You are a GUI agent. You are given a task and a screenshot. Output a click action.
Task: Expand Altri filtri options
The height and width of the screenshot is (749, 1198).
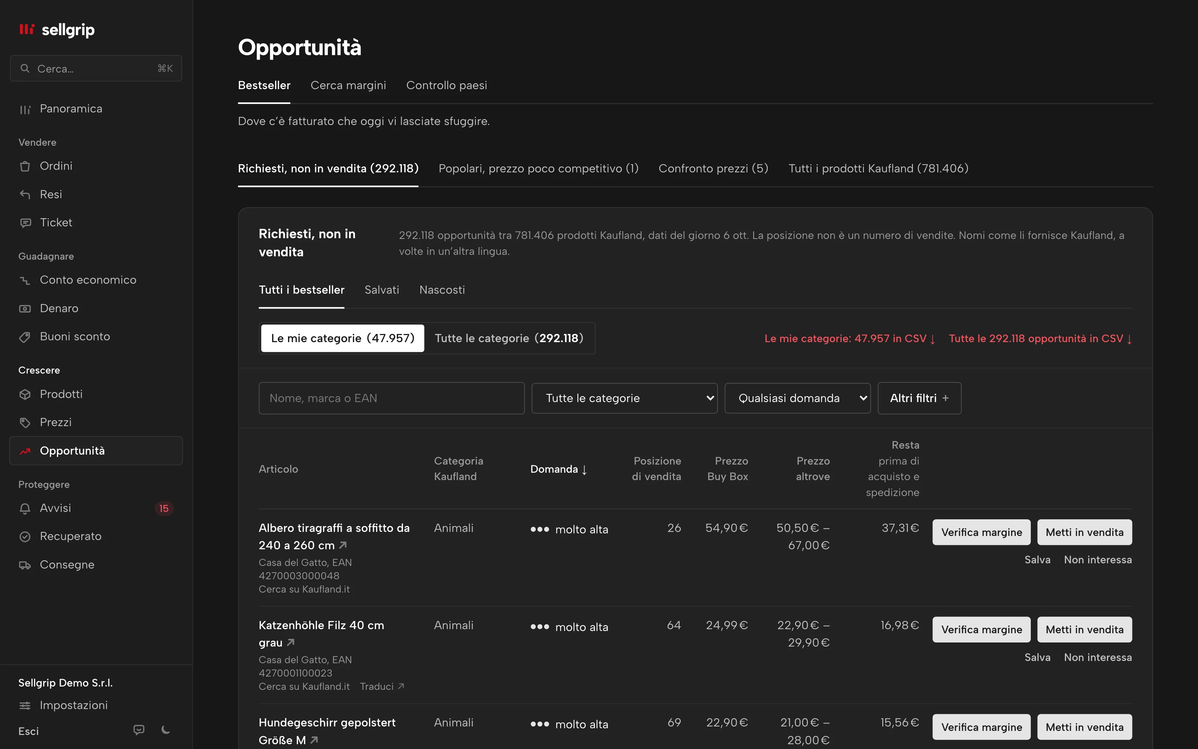[919, 398]
